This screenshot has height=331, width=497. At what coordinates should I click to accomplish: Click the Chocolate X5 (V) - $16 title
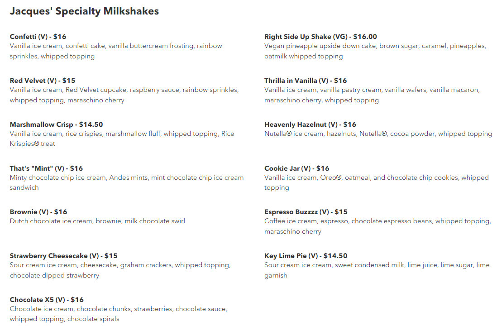tap(47, 300)
